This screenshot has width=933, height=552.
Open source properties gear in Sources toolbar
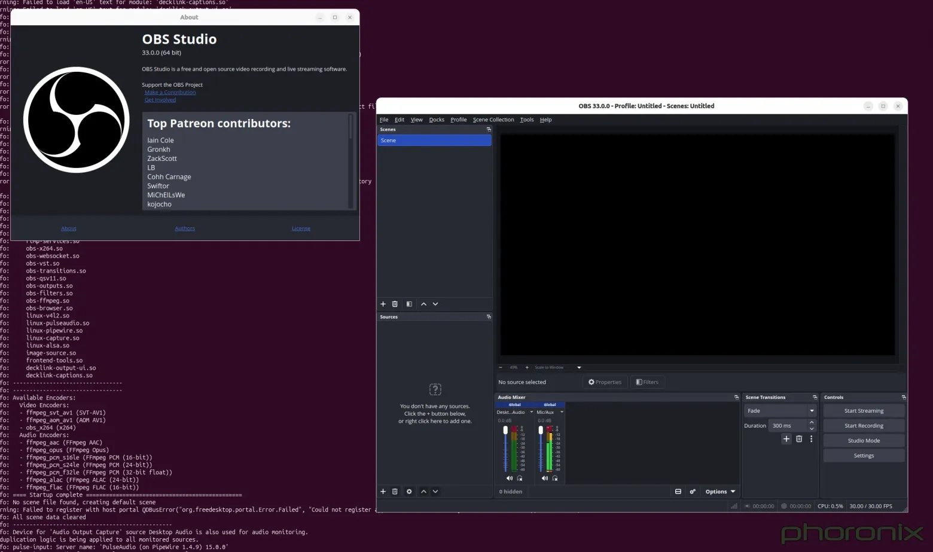409,492
